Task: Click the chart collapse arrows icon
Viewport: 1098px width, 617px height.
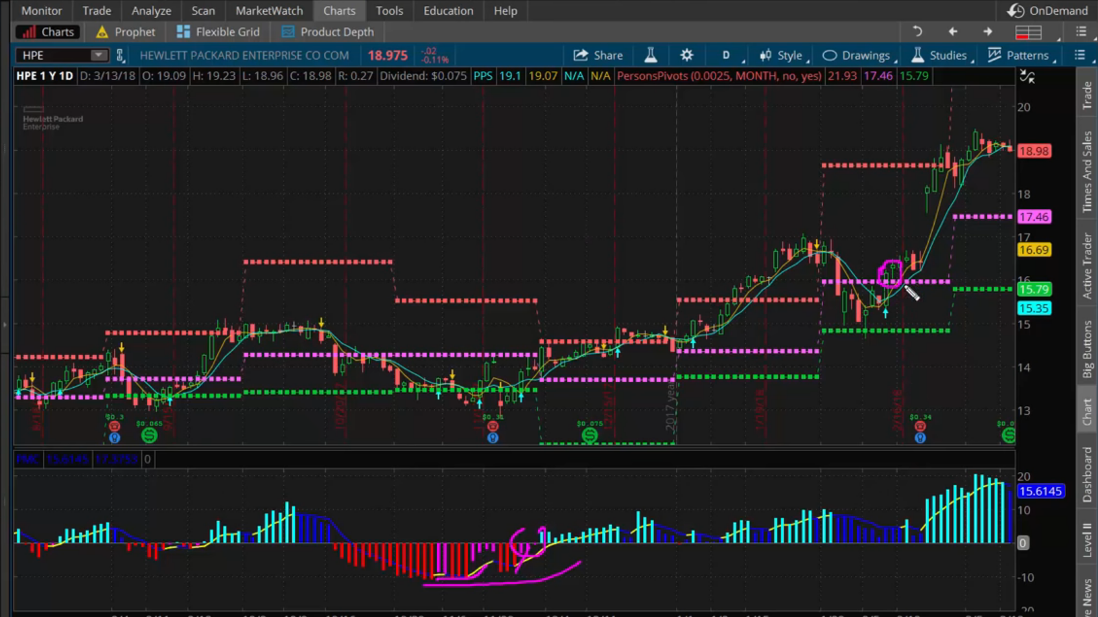Action: (1027, 77)
